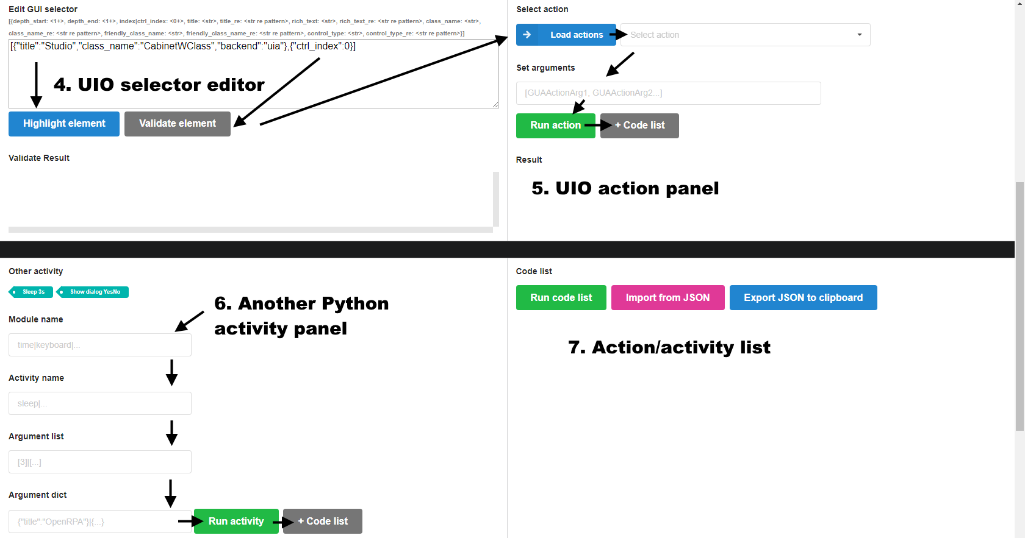Add the action to Code list
Image resolution: width=1025 pixels, height=538 pixels.
[x=639, y=126]
